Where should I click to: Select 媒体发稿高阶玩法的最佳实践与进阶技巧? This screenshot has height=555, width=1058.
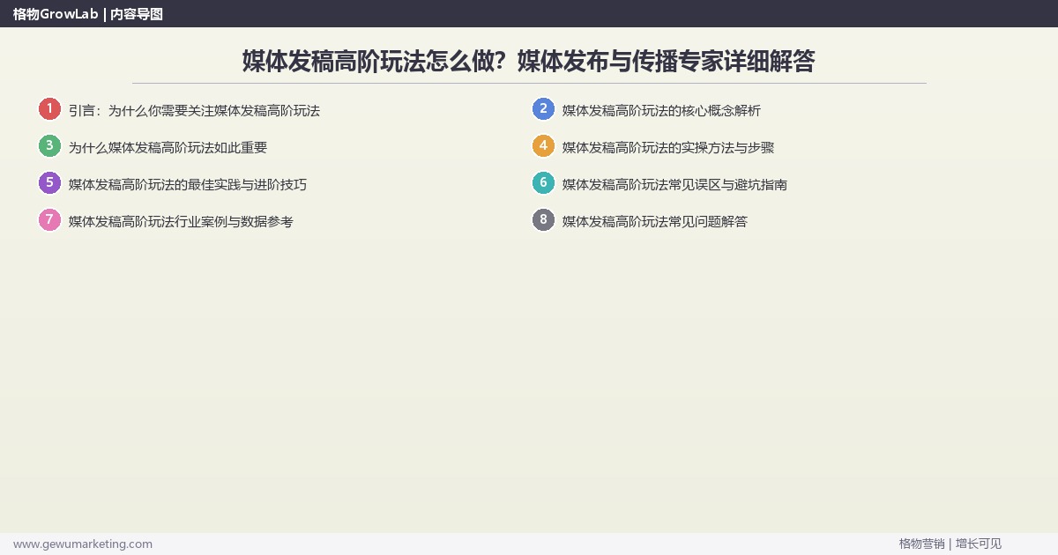coord(188,185)
